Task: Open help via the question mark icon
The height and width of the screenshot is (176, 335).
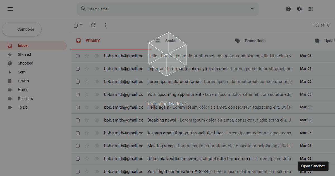Action: click(288, 9)
